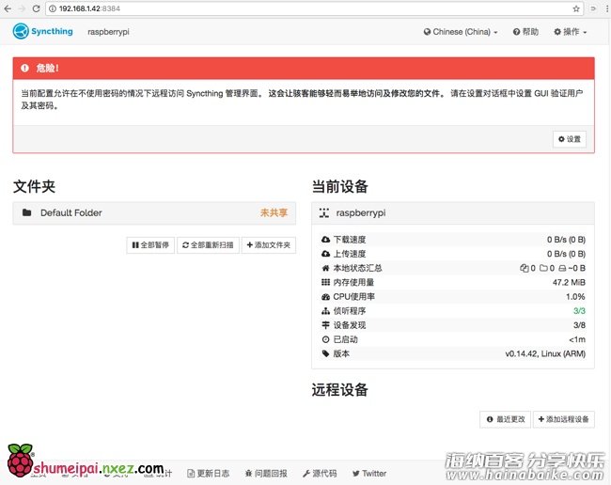Image resolution: width=611 pixels, height=485 pixels.
Task: Click the 47.2 MiB memory value
Action: tap(569, 282)
